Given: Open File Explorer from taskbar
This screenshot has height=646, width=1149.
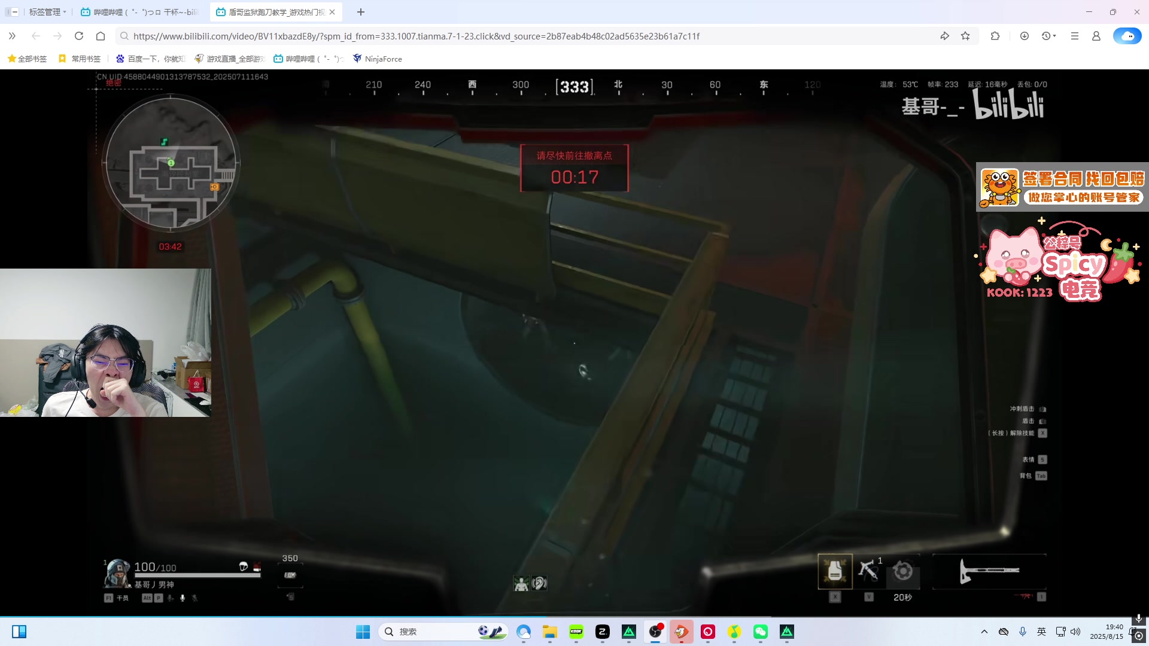Looking at the screenshot, I should coord(550,632).
